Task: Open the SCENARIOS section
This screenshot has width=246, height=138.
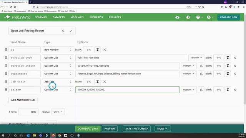Action: click(96, 17)
